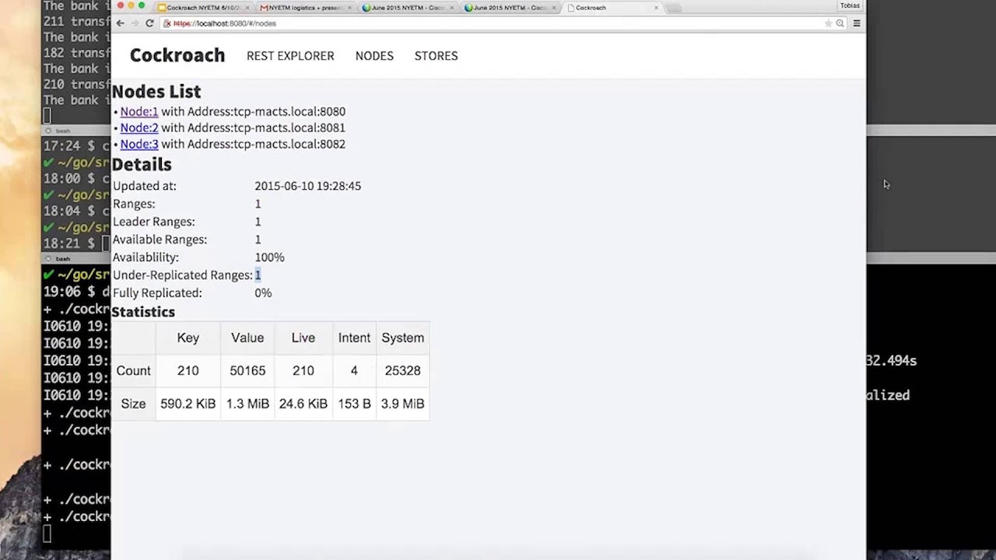Screen dimensions: 996x560
Task: Click the Cockroach logo heading
Action: 177,55
